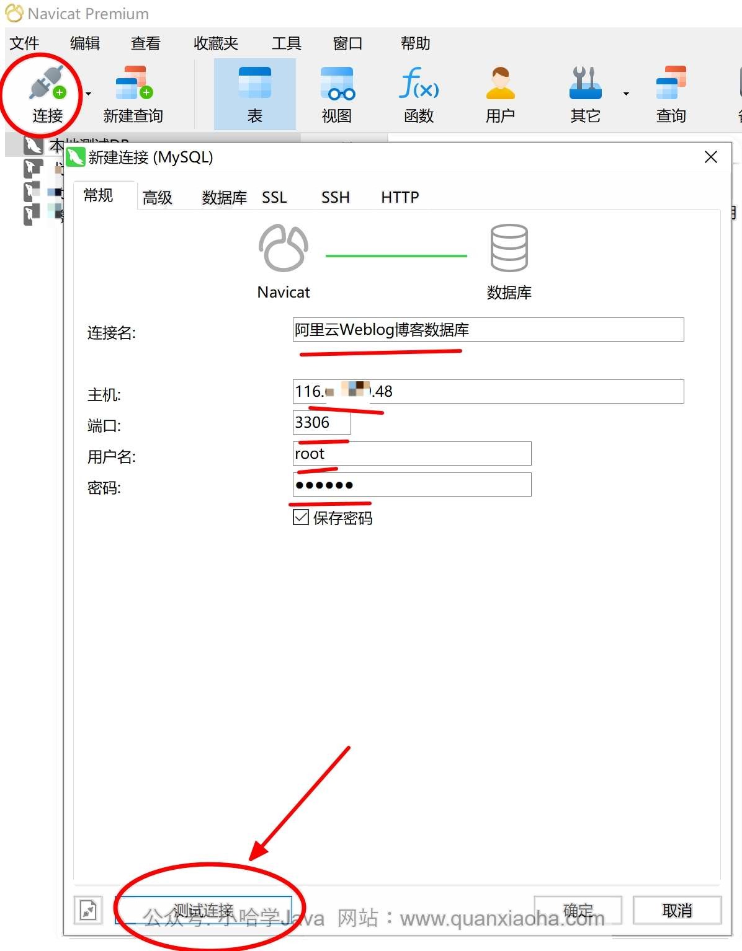Image resolution: width=742 pixels, height=951 pixels.
Task: Switch to the SSH tab
Action: click(336, 197)
